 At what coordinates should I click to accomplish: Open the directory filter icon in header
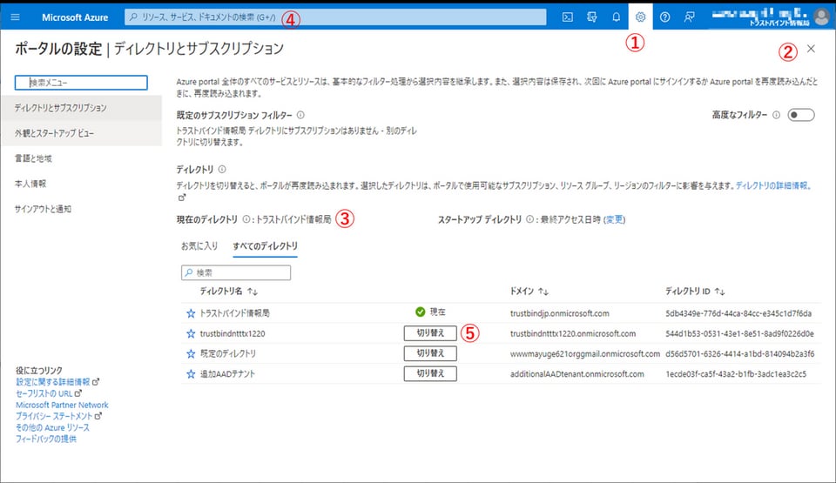592,17
